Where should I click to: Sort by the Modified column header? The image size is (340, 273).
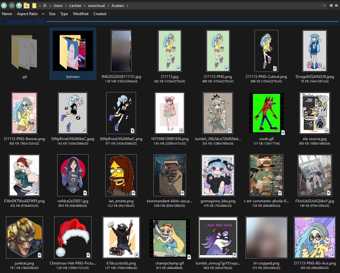click(x=81, y=14)
